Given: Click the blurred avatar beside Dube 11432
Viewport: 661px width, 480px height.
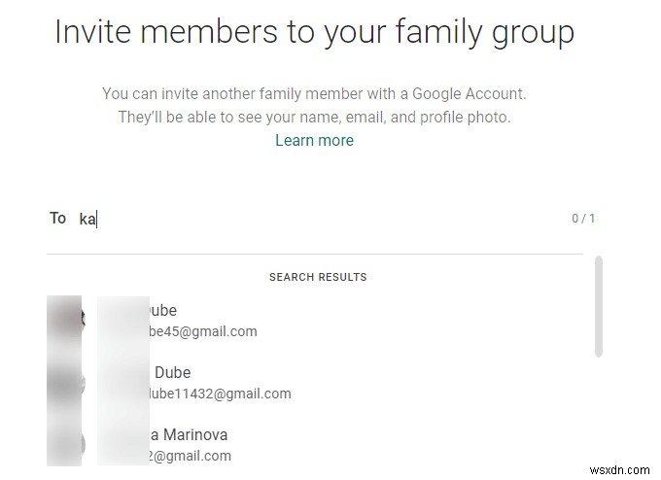Looking at the screenshot, I should pyautogui.click(x=65, y=383).
